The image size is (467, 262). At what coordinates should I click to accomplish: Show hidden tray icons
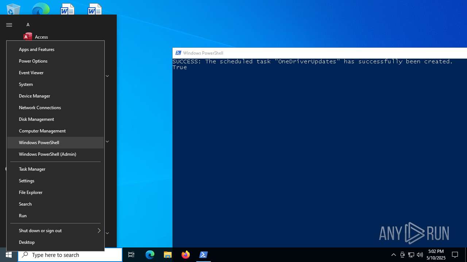pos(394,255)
